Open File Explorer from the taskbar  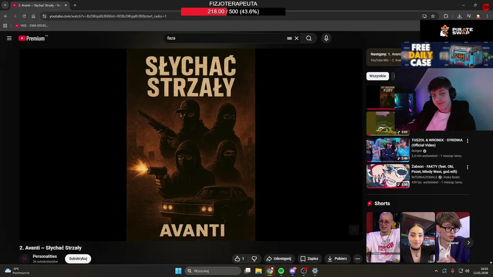[258, 271]
